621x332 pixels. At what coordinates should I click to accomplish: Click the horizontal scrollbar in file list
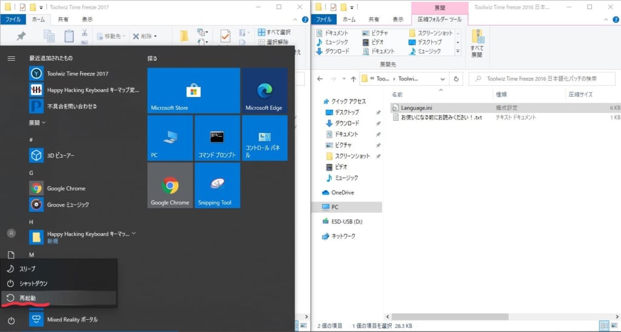click(451, 317)
